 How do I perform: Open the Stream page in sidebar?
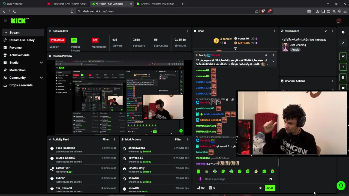23,33
